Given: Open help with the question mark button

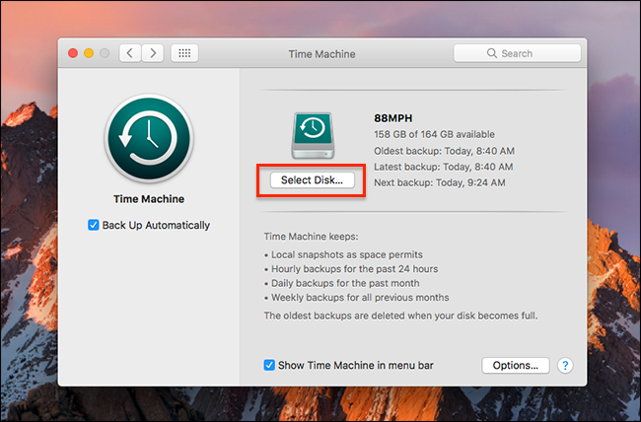Looking at the screenshot, I should pos(565,365).
